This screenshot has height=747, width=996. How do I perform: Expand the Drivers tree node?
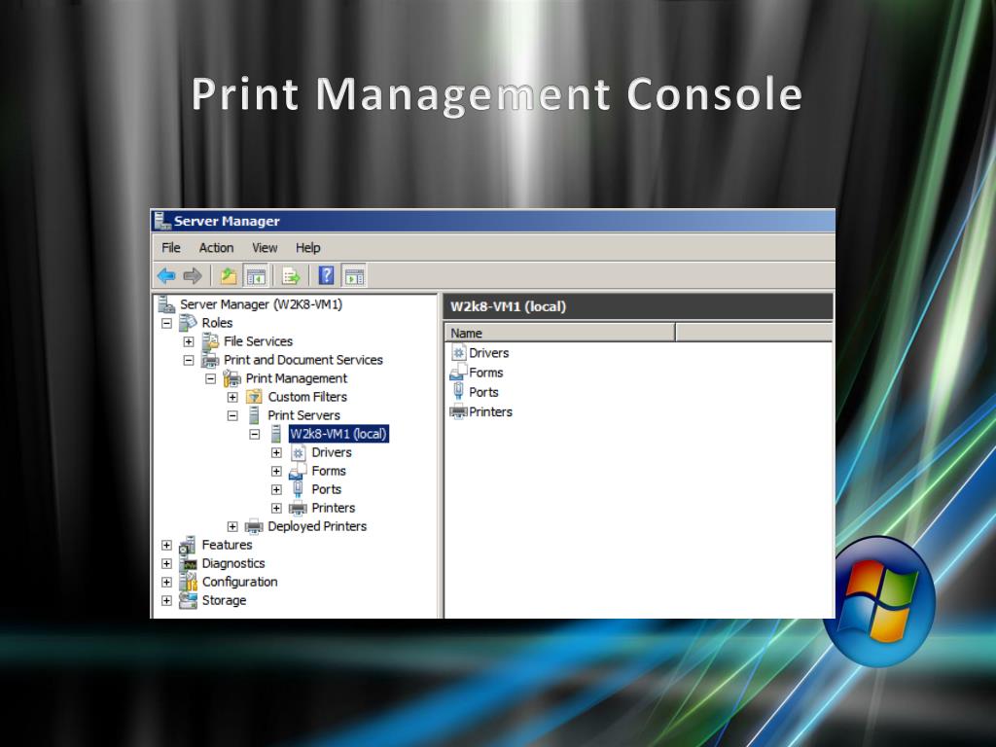click(276, 452)
